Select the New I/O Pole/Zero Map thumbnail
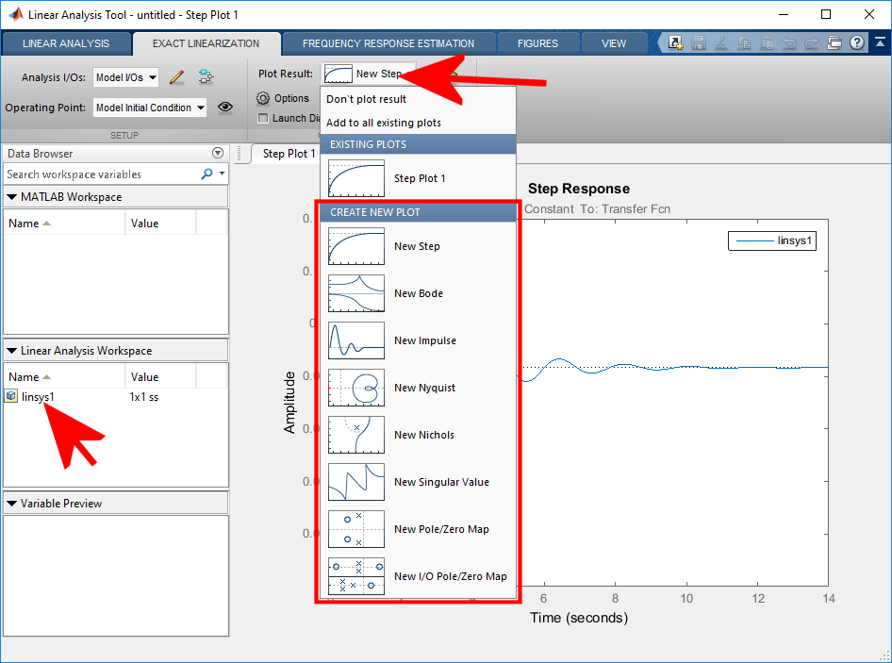 click(x=356, y=576)
